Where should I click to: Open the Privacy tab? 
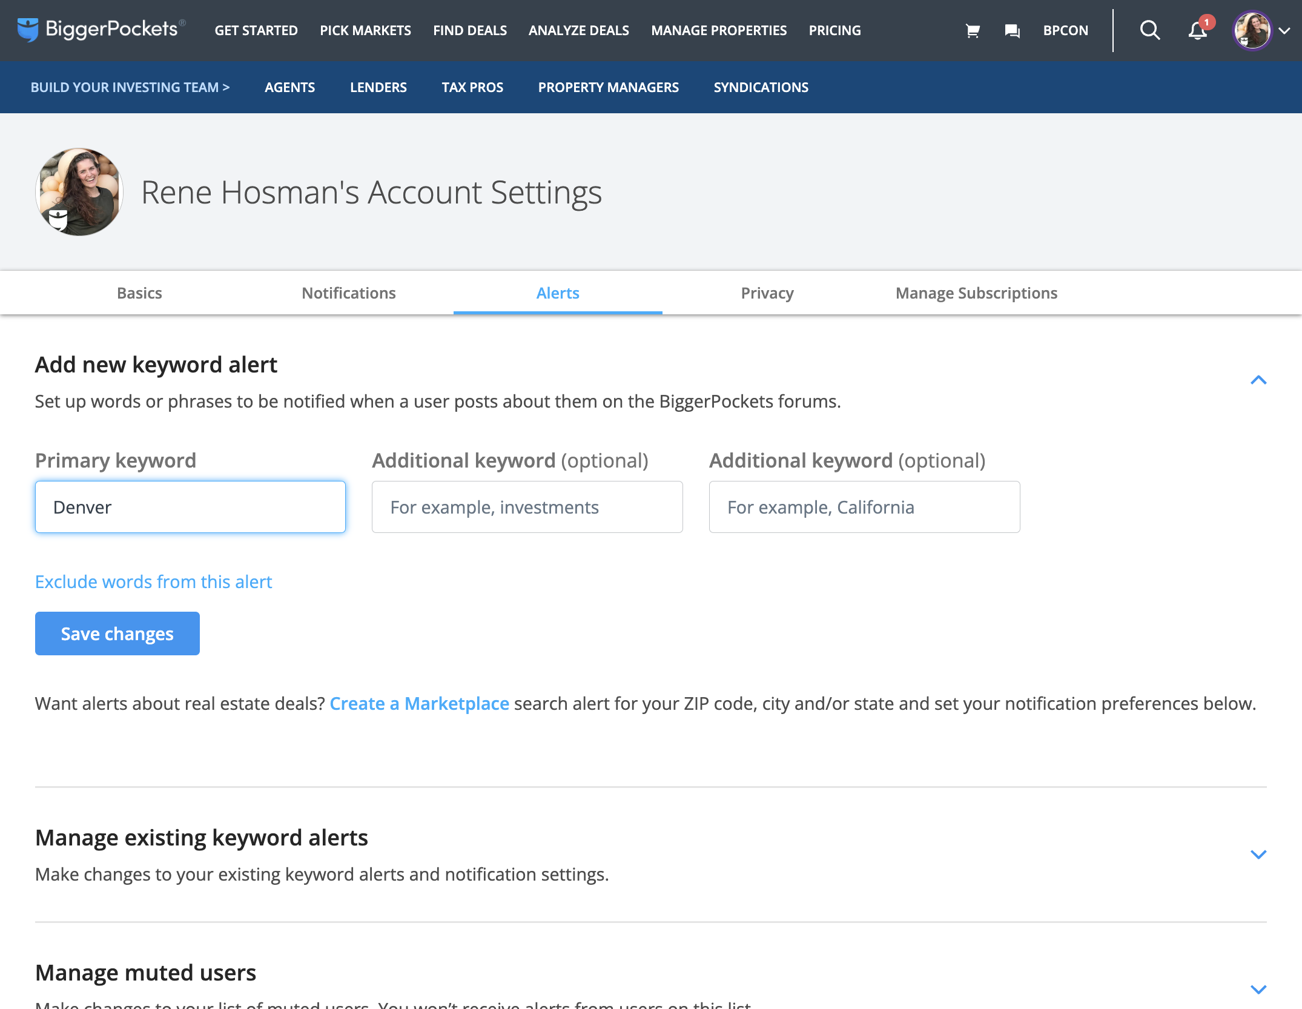767,293
